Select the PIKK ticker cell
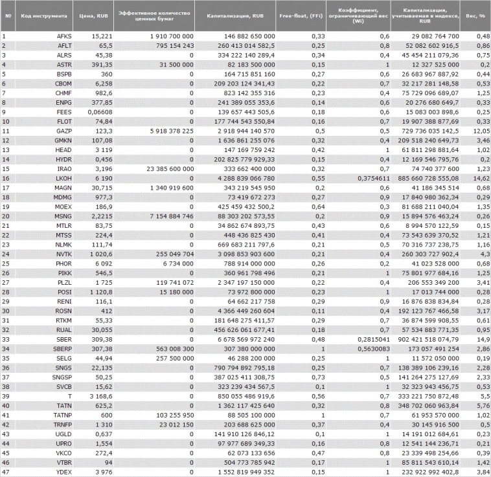The image size is (491, 477). (44, 273)
